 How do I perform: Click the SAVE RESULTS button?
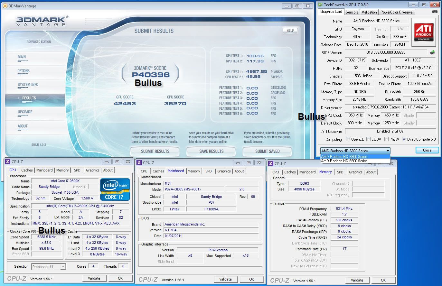[211, 151]
